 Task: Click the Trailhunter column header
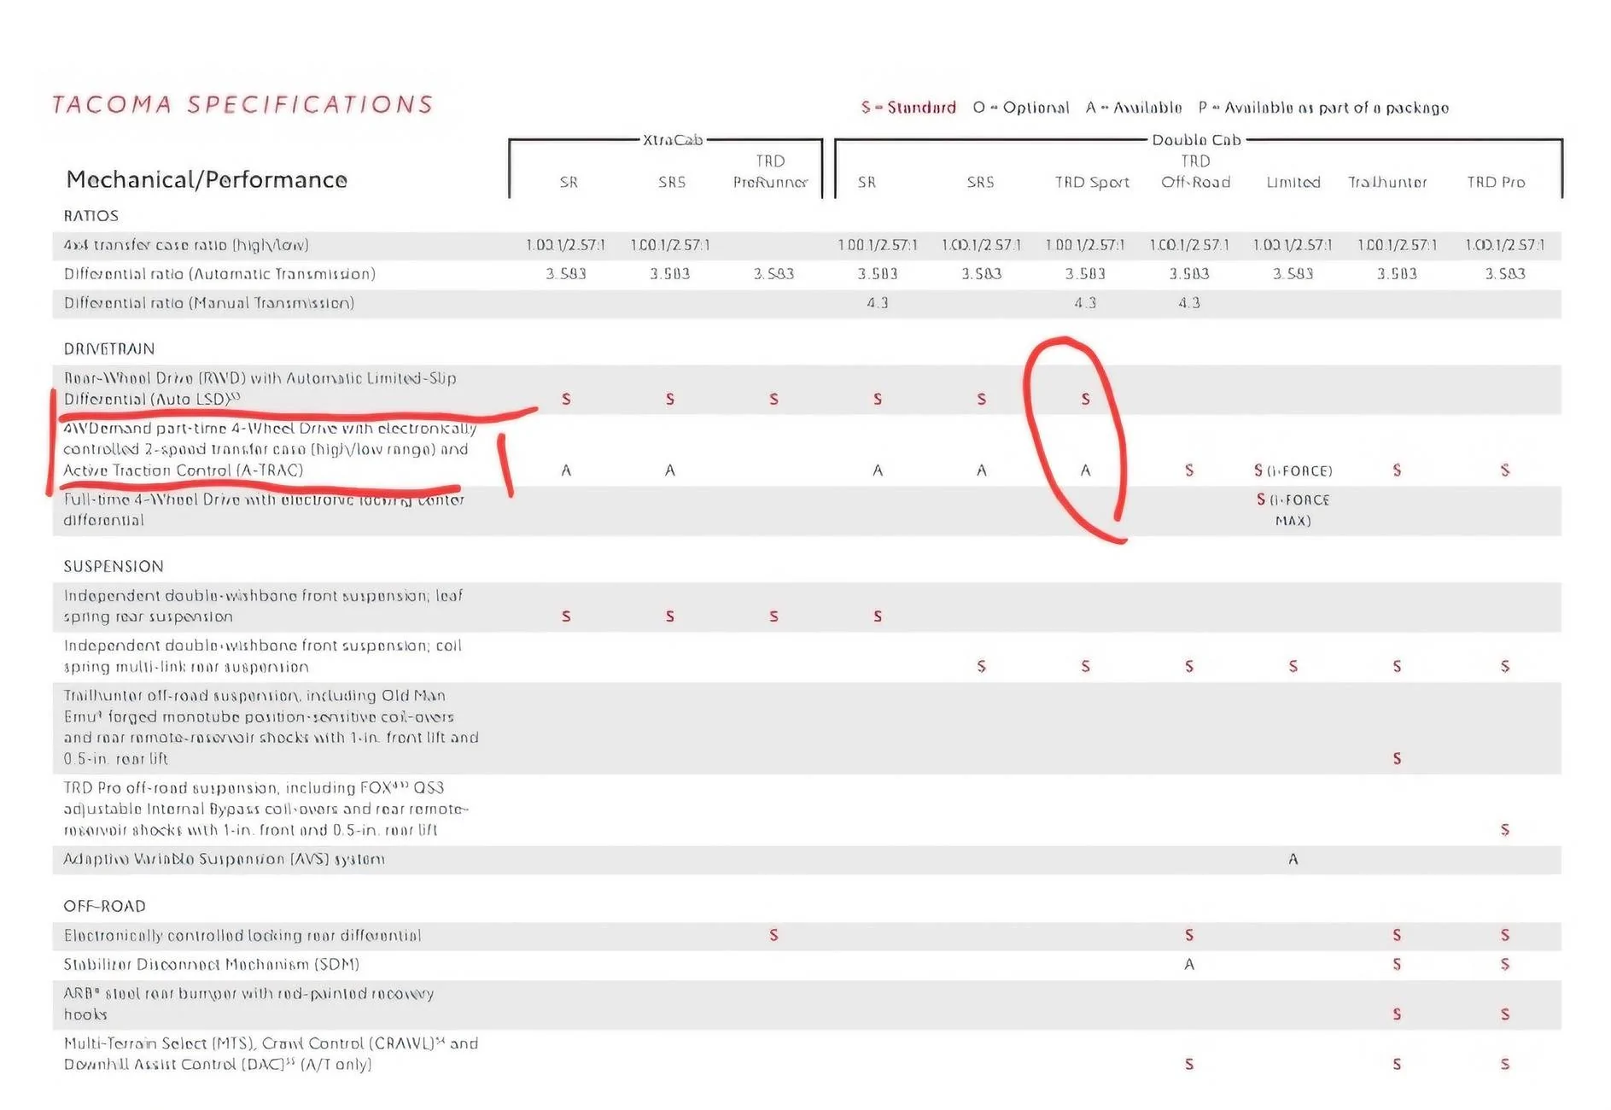[x=1387, y=182]
